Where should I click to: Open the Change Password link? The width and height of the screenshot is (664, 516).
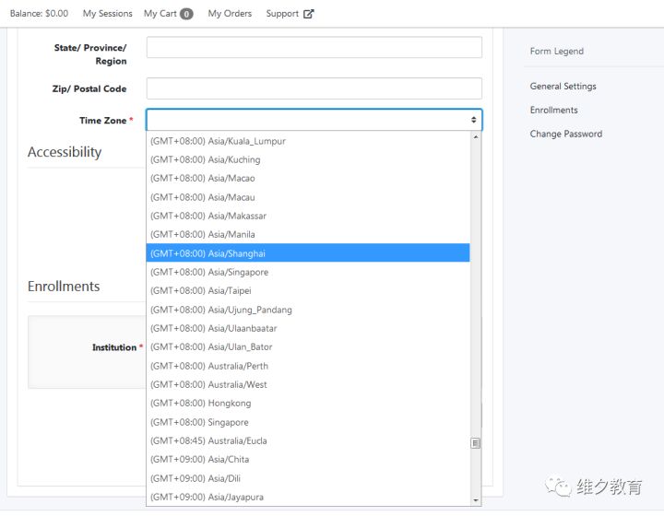pos(565,135)
